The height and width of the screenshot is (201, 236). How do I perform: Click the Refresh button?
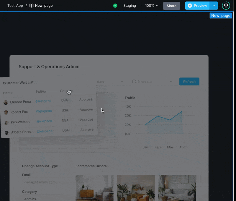[189, 82]
